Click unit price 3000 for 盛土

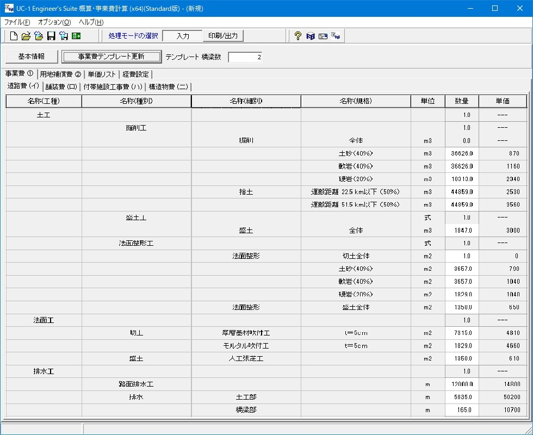click(x=503, y=231)
